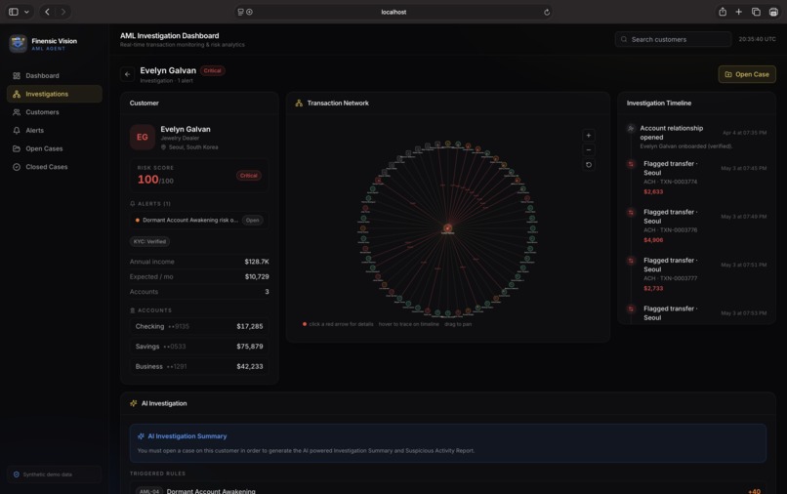Viewport: 787px width, 494px height.
Task: View Closed Cases in sidebar
Action: tap(55, 167)
